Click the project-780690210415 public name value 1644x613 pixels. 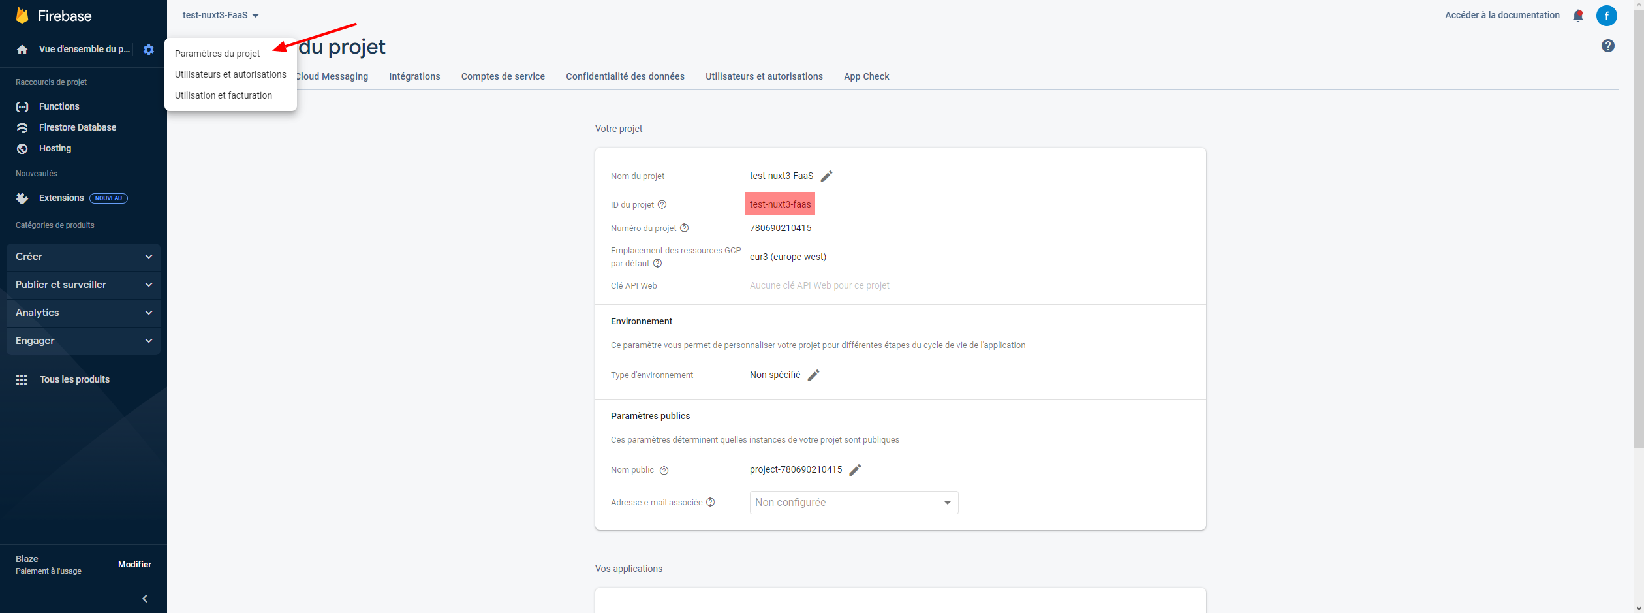(796, 469)
